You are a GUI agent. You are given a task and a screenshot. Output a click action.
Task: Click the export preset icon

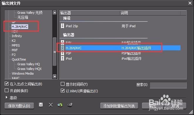tap(70, 105)
